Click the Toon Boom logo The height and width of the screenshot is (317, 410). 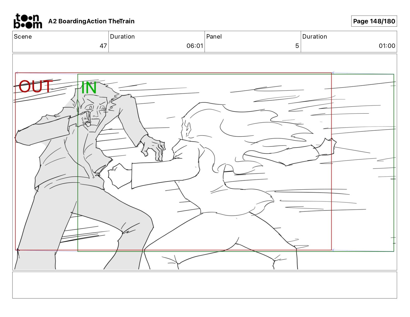(x=28, y=21)
